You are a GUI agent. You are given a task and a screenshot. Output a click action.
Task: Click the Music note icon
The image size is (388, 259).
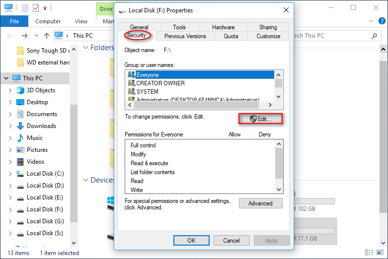[20, 138]
